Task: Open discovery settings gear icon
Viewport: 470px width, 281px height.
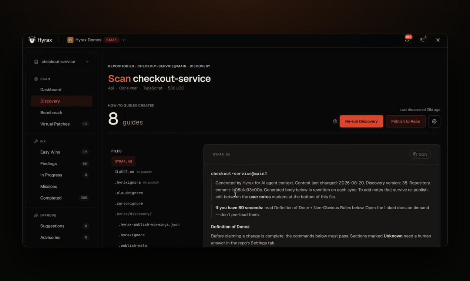Action: (434, 121)
